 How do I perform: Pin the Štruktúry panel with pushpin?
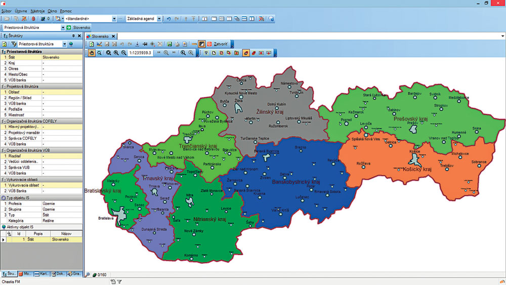(73, 36)
